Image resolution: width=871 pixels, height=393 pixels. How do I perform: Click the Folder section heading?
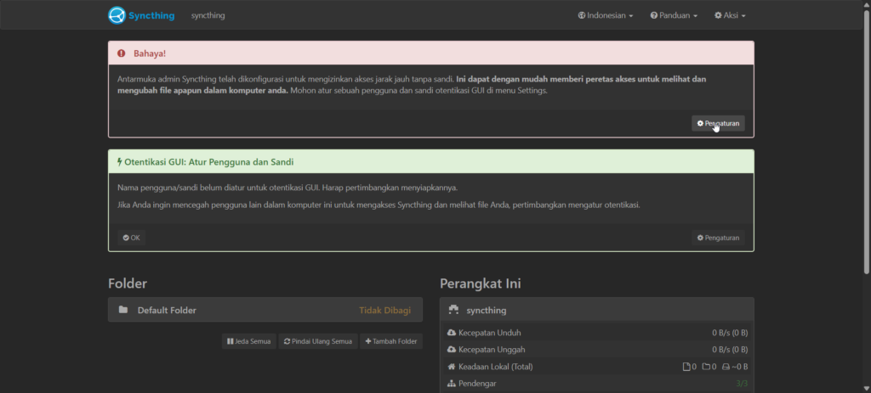pos(128,284)
